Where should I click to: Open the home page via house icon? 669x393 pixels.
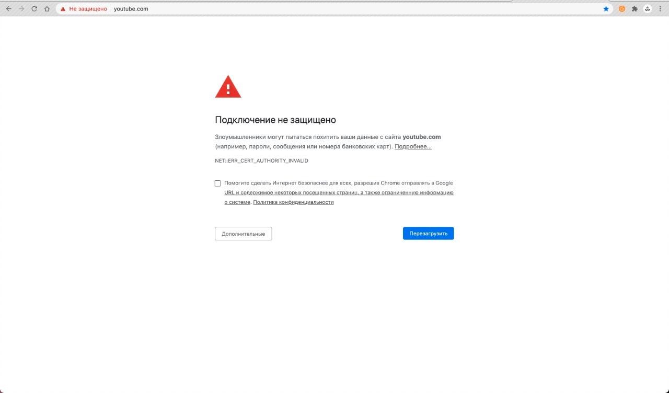click(x=47, y=9)
